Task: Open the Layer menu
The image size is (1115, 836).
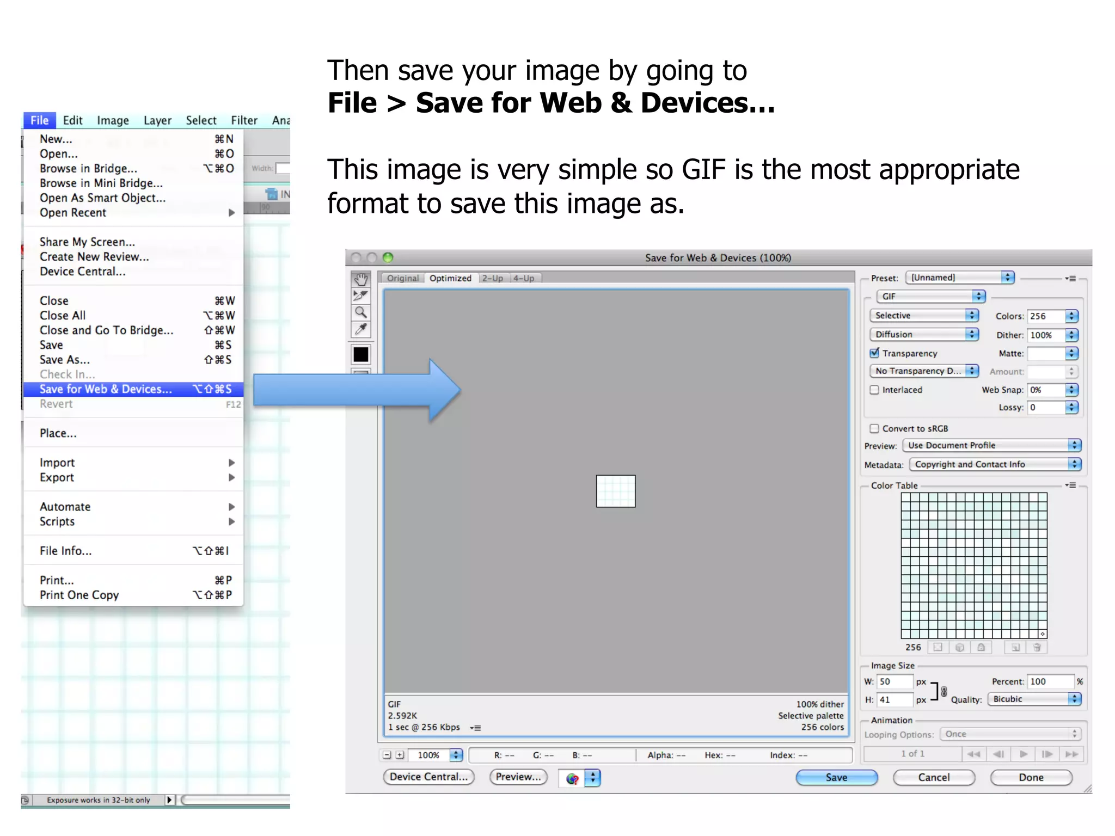Action: pos(157,120)
